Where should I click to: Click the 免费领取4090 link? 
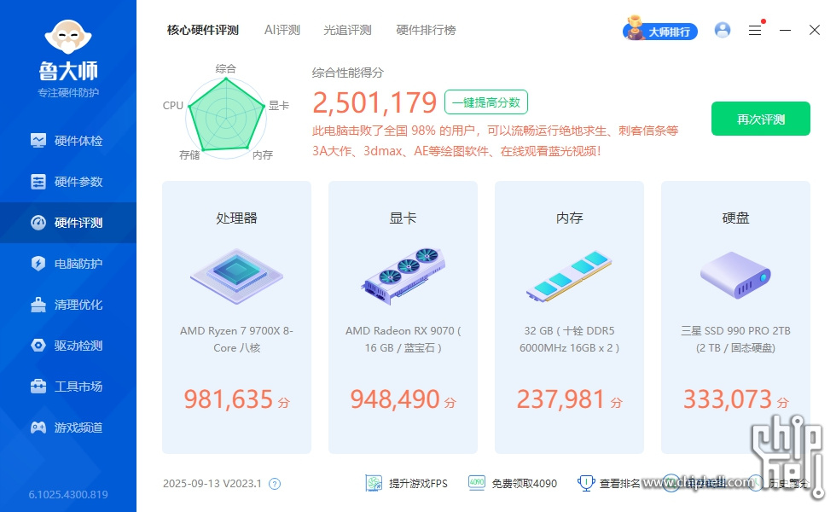pos(513,483)
